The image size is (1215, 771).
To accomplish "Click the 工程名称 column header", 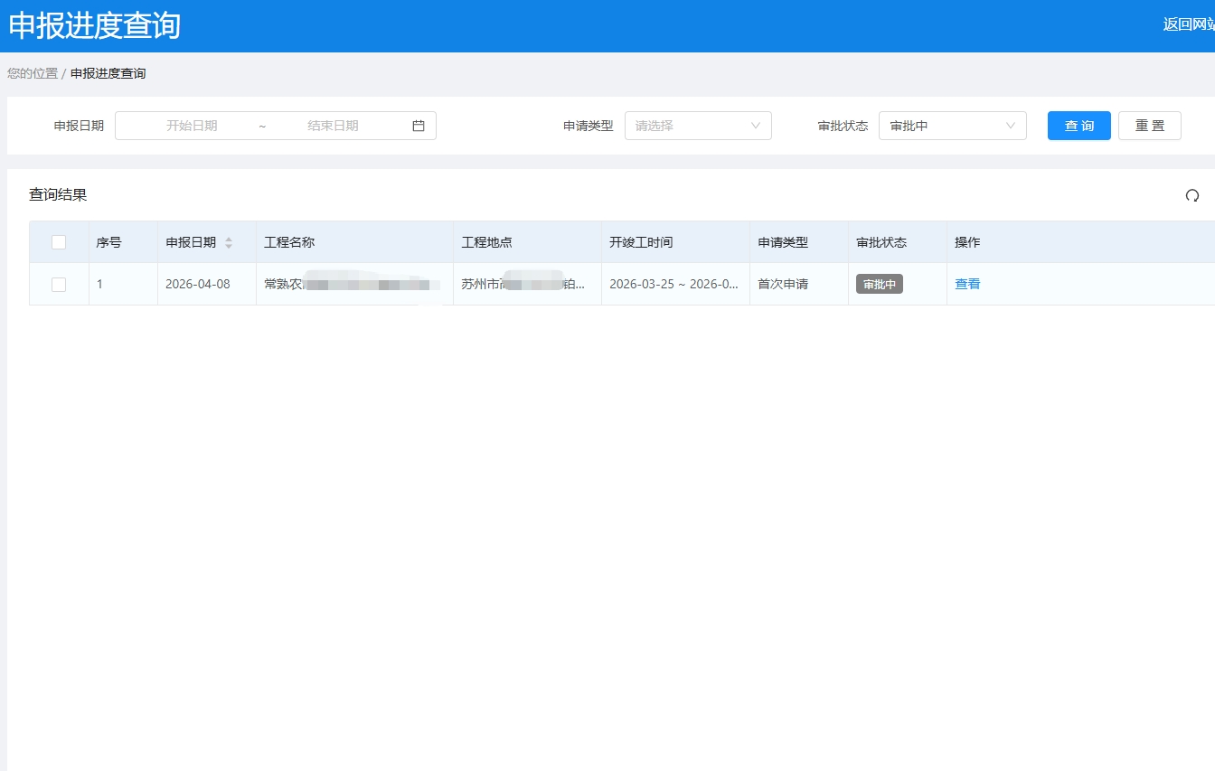I will coord(289,242).
